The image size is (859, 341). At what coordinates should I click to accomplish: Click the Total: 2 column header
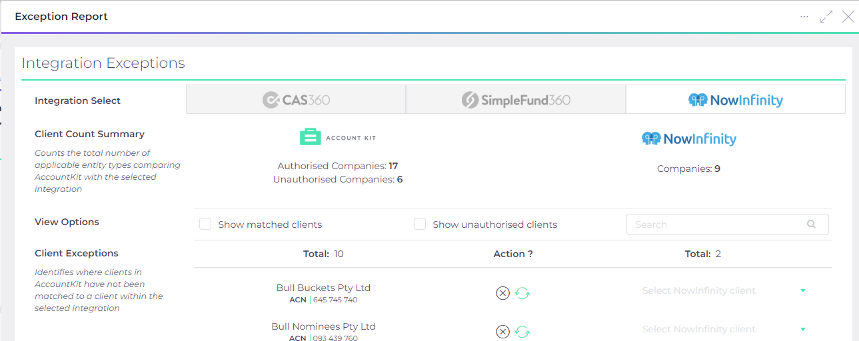click(x=703, y=254)
